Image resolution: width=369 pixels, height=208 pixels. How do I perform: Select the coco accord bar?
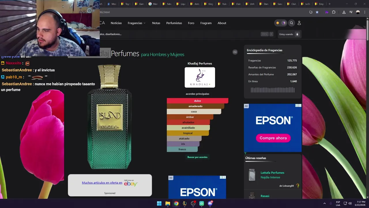point(194,112)
